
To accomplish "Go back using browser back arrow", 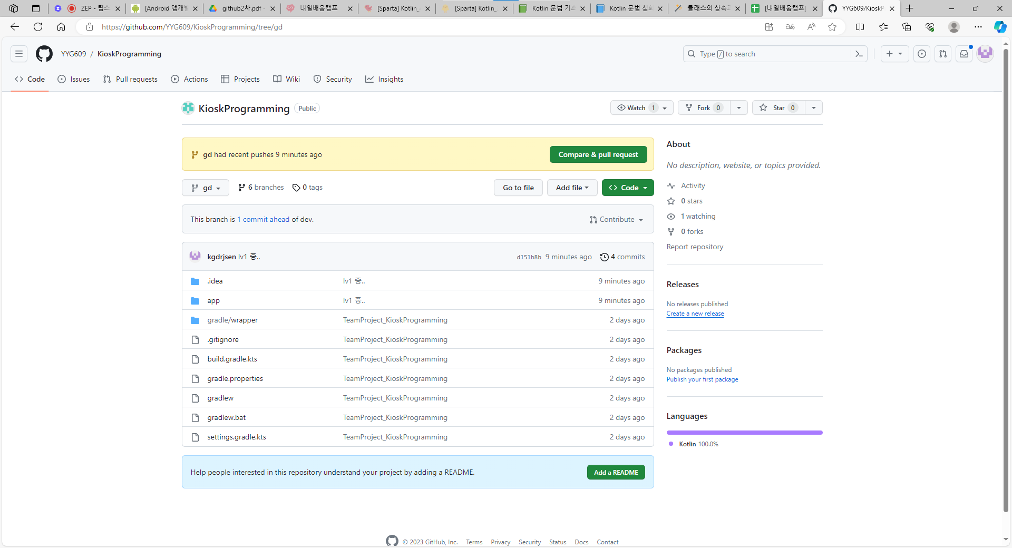I will click(x=15, y=27).
